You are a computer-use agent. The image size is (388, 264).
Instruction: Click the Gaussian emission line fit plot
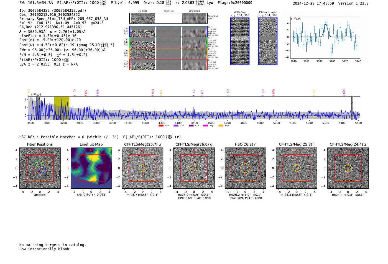tap(325, 38)
